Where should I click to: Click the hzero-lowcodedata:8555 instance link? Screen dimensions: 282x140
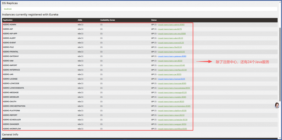pyautogui.click(x=174, y=88)
